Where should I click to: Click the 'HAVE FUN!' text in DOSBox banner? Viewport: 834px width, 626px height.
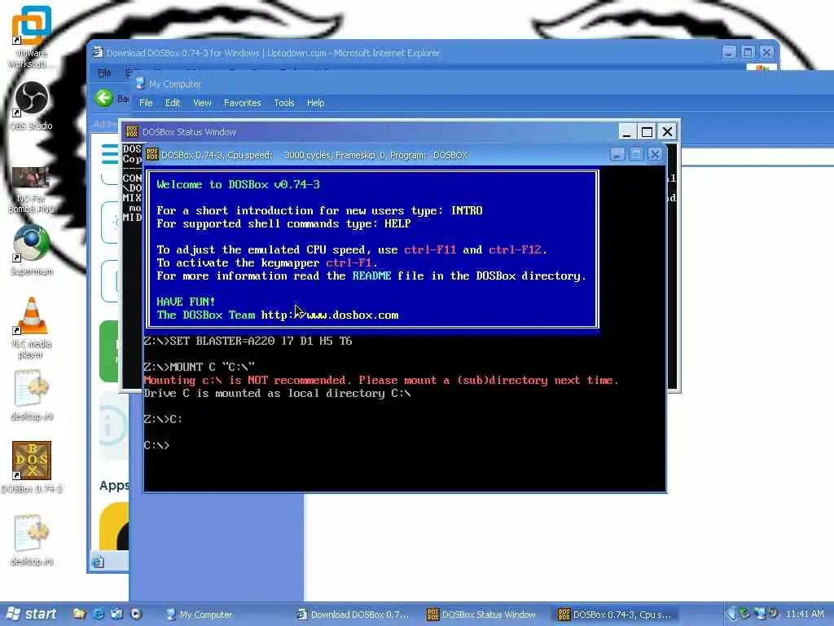pos(186,302)
